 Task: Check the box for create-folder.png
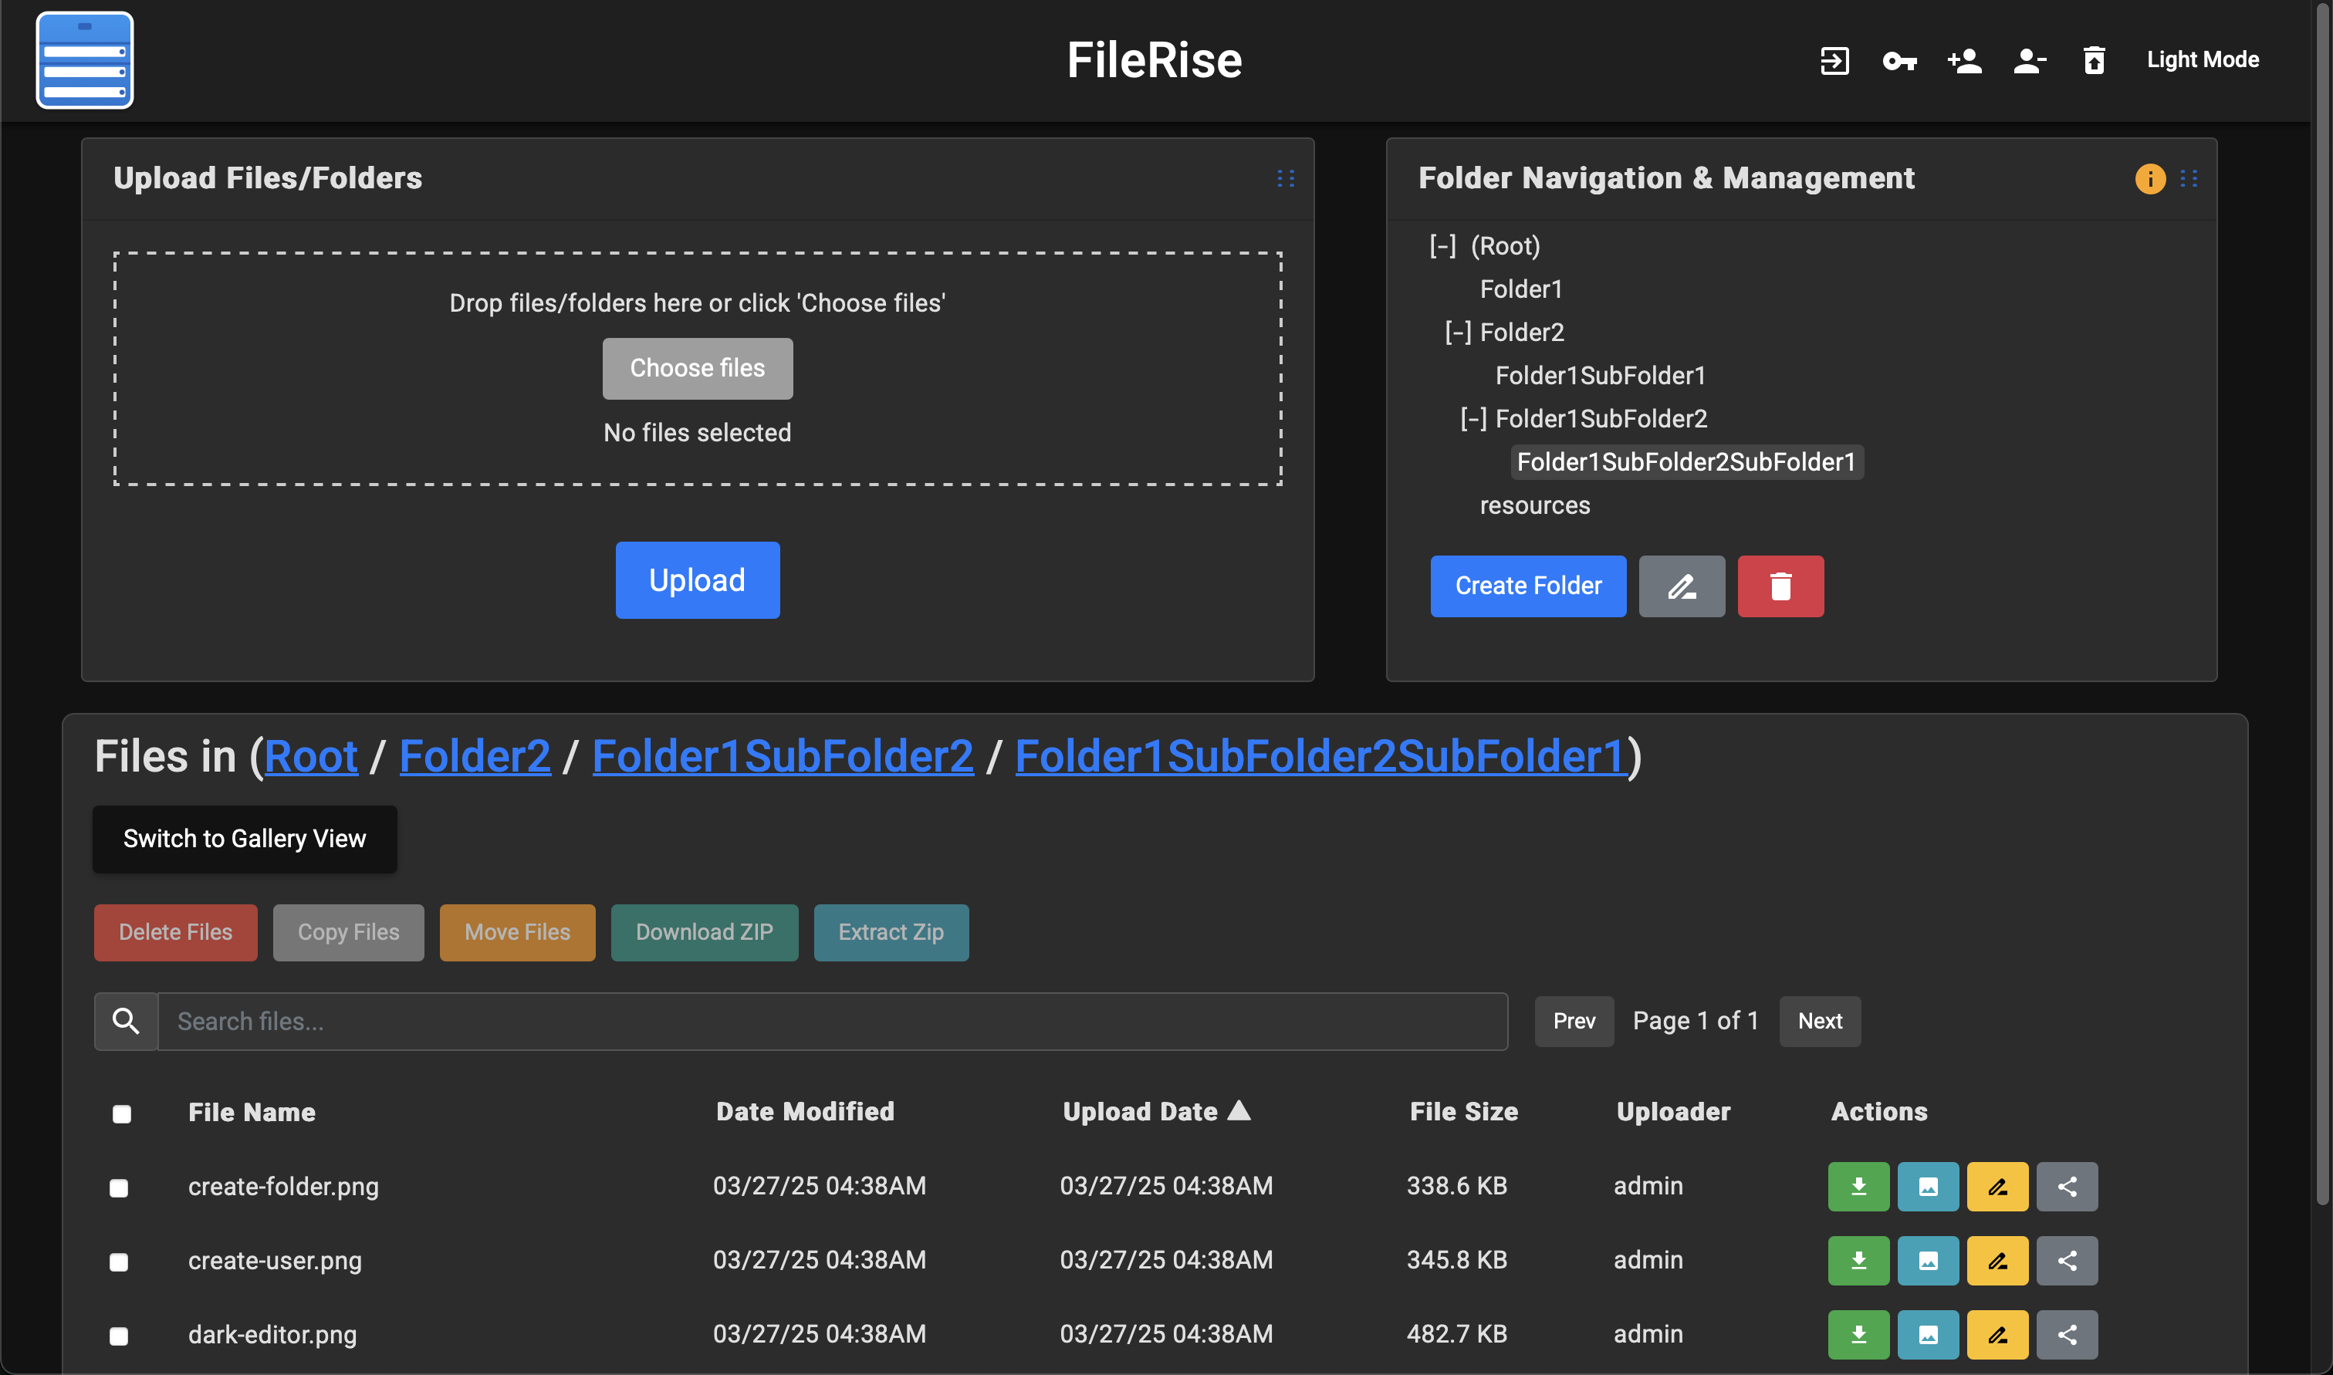119,1187
